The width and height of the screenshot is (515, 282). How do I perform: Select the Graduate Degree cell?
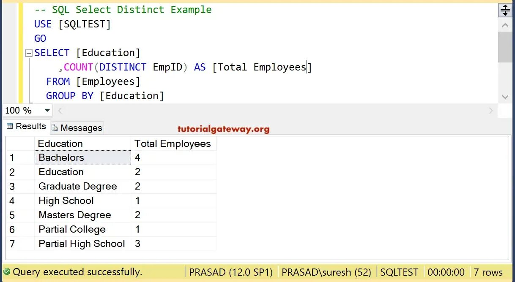(x=82, y=186)
